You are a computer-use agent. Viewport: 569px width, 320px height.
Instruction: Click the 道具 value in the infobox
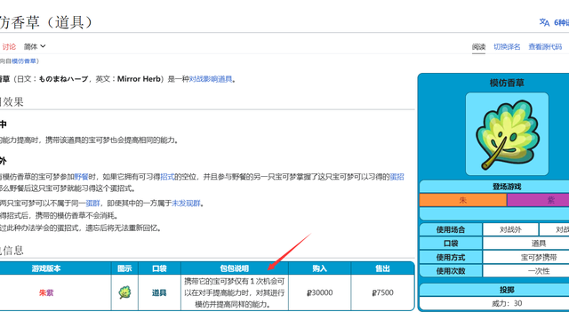[x=539, y=243]
